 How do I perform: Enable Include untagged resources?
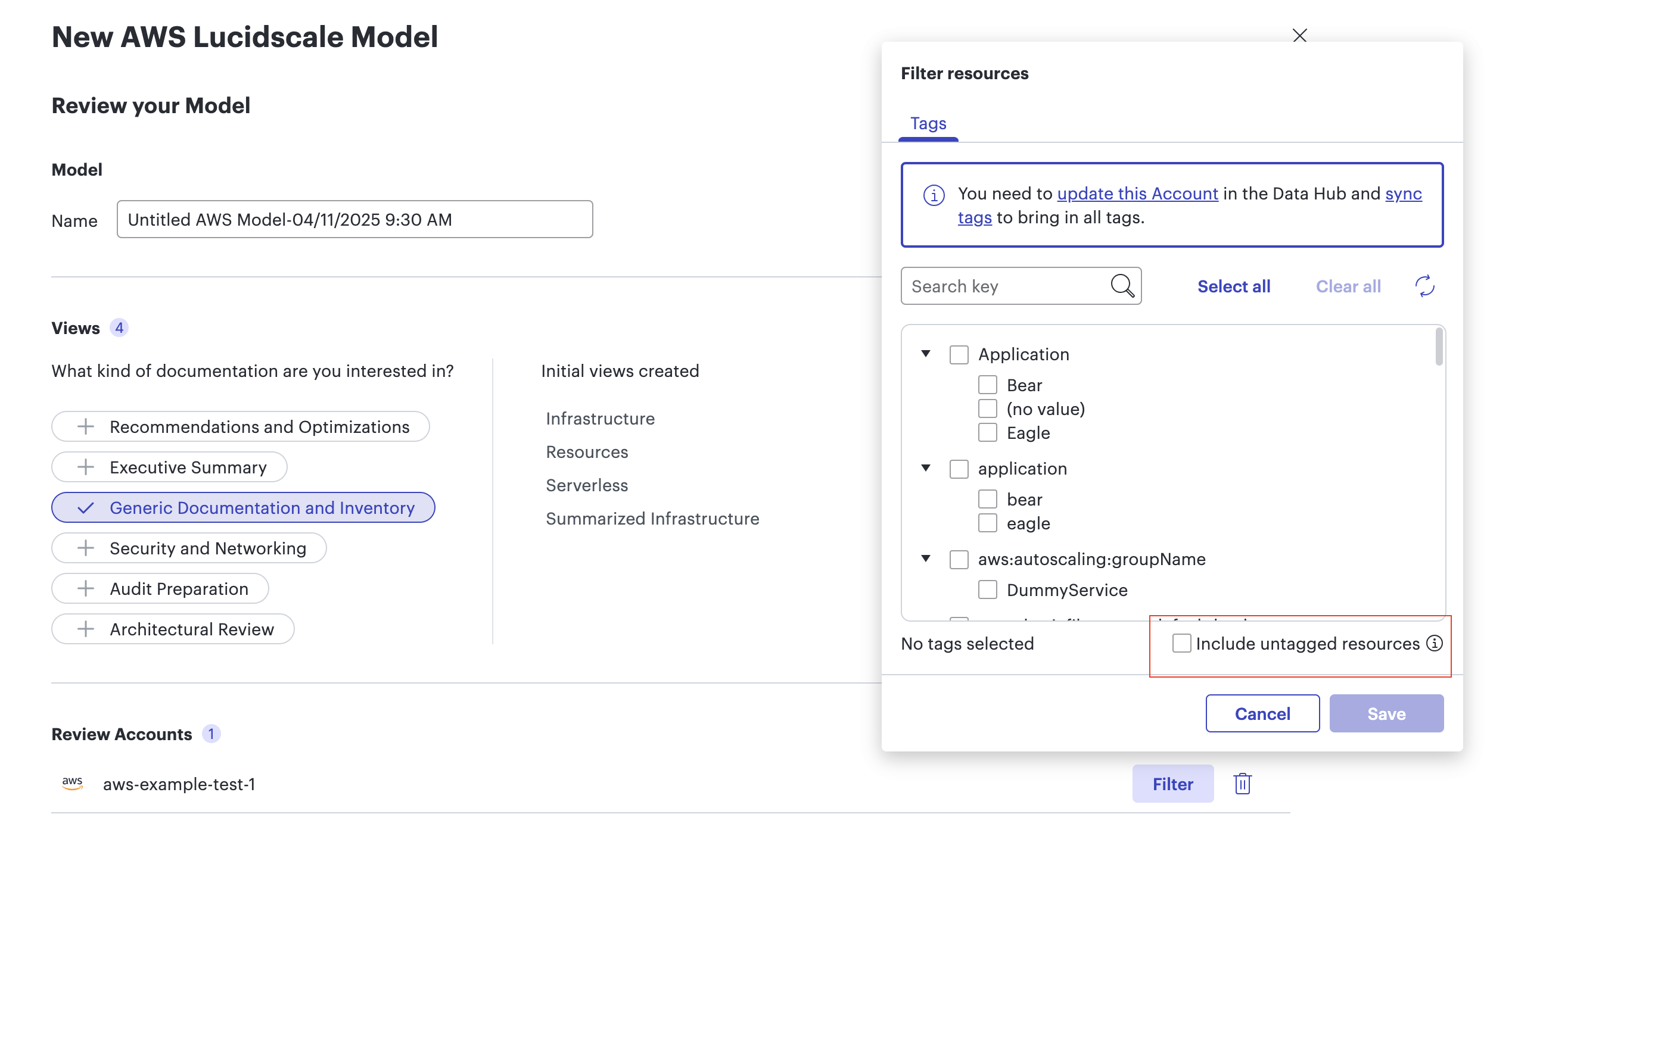click(x=1181, y=644)
